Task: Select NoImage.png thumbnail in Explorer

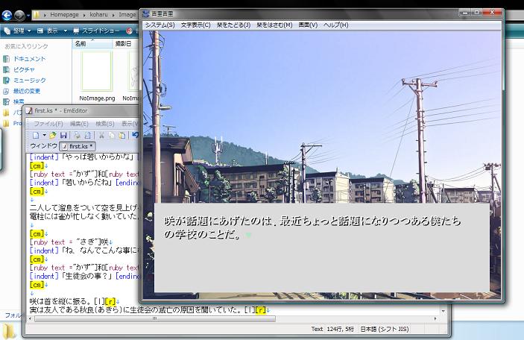Action: [x=97, y=72]
